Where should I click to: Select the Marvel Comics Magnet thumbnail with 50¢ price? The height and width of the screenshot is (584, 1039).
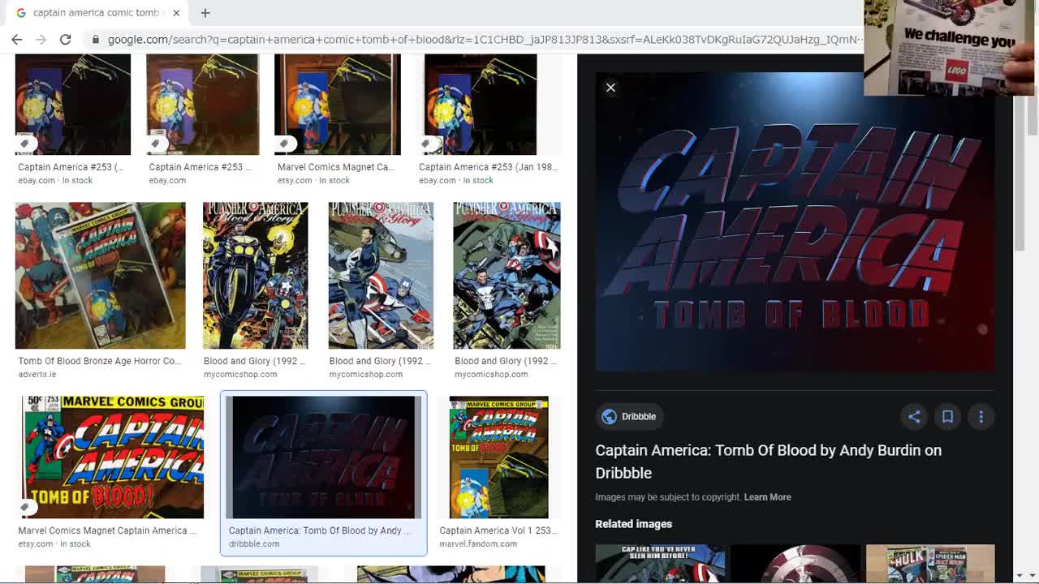coord(113,457)
